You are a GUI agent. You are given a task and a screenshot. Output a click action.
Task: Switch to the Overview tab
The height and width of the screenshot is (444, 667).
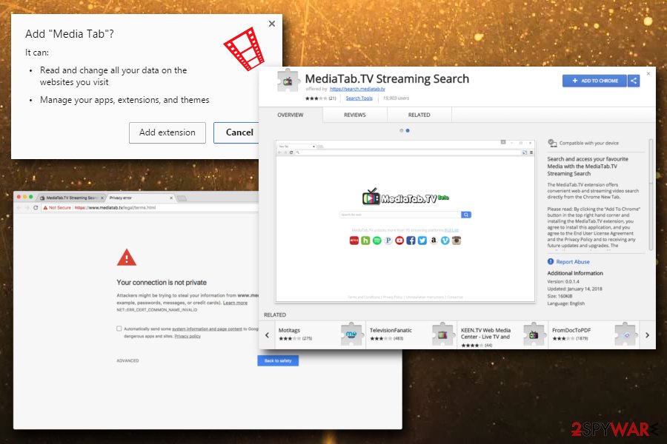coord(291,115)
